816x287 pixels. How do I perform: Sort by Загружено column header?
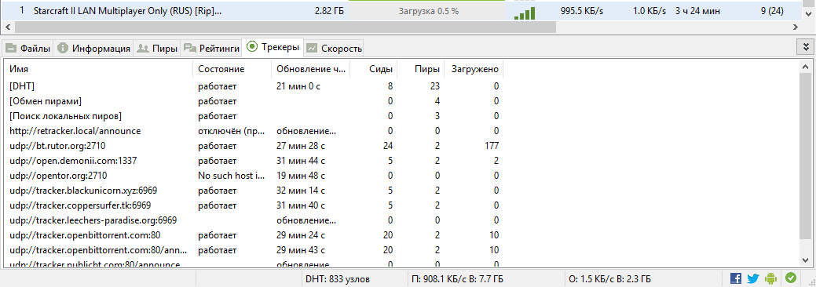click(x=474, y=69)
